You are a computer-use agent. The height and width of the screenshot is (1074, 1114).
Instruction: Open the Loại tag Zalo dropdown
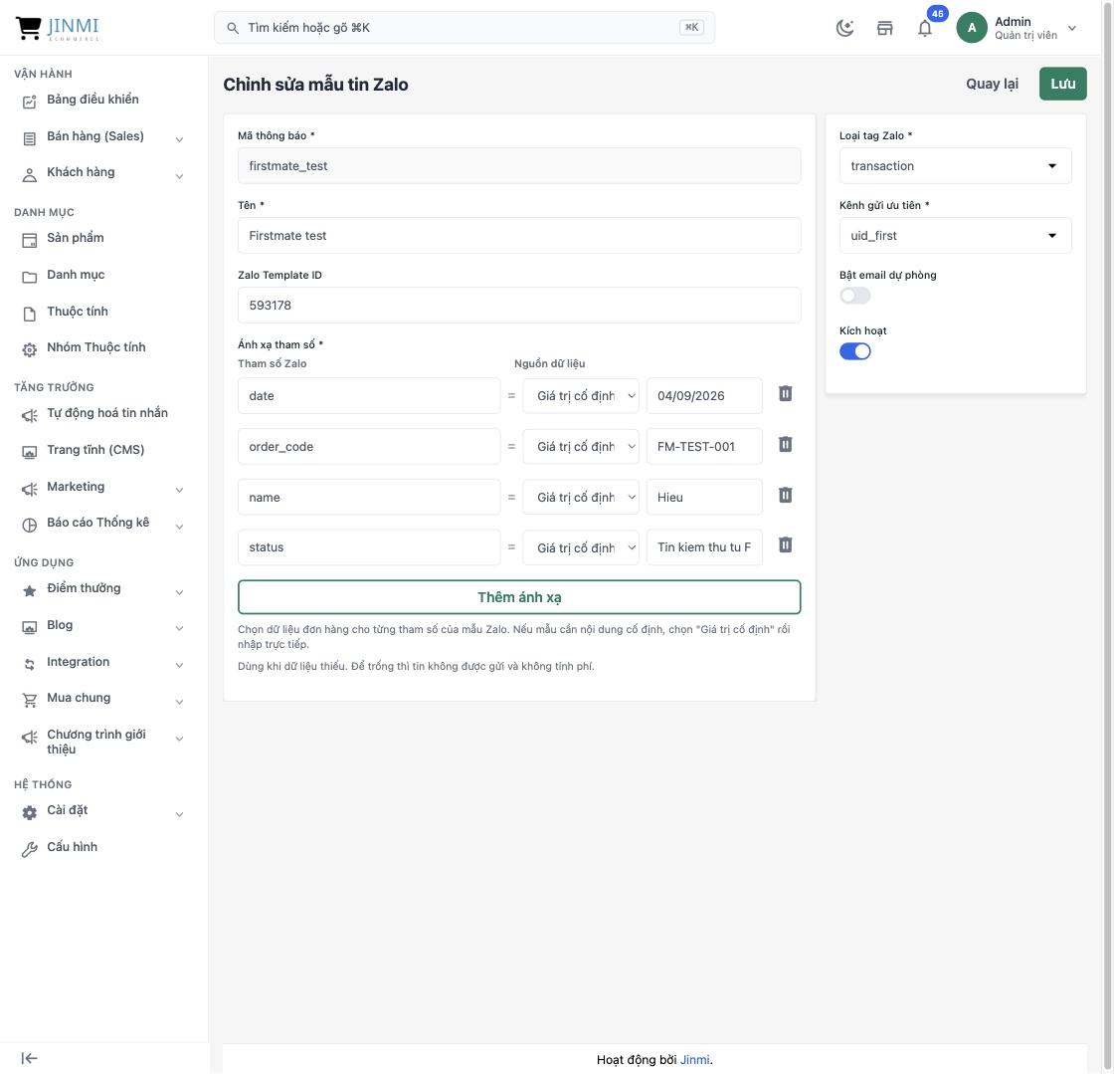955,166
